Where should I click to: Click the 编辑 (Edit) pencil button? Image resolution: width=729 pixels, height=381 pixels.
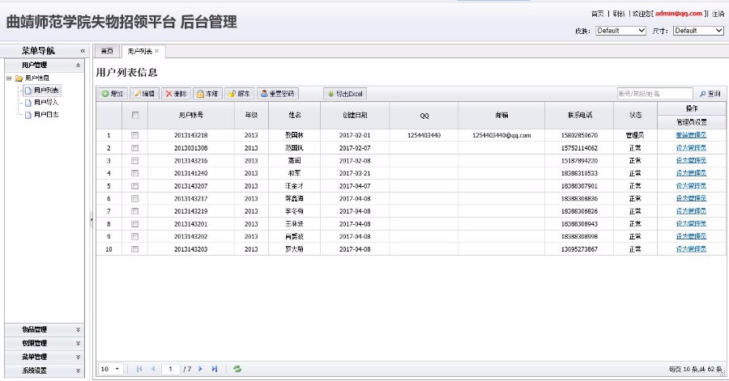pyautogui.click(x=144, y=94)
